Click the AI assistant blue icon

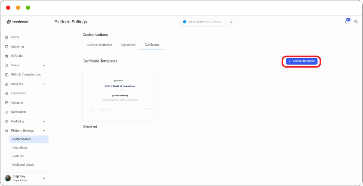[x=184, y=22]
